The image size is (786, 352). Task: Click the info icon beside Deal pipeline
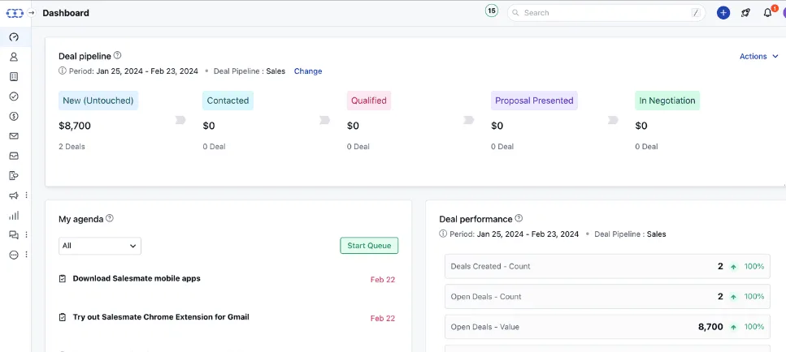click(117, 56)
